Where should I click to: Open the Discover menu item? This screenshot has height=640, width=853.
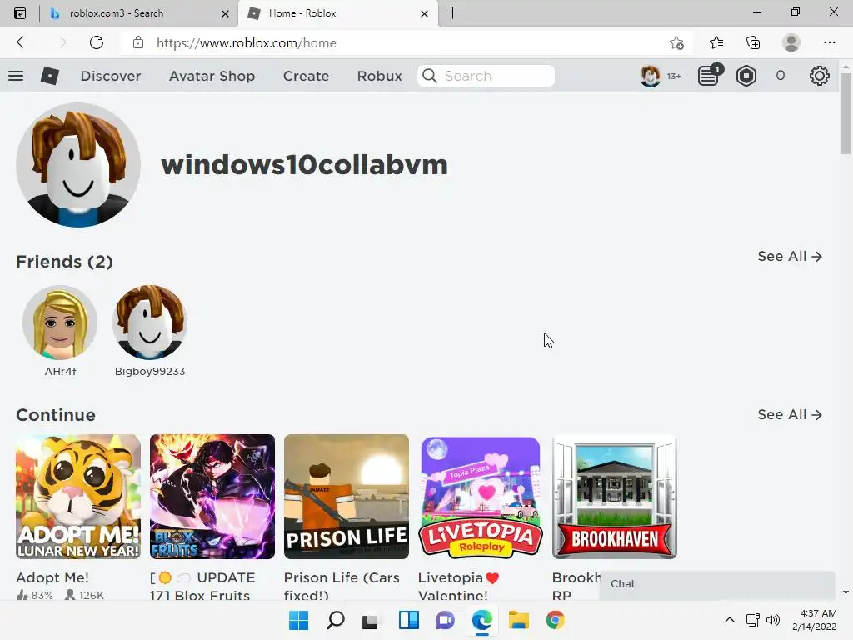point(111,76)
